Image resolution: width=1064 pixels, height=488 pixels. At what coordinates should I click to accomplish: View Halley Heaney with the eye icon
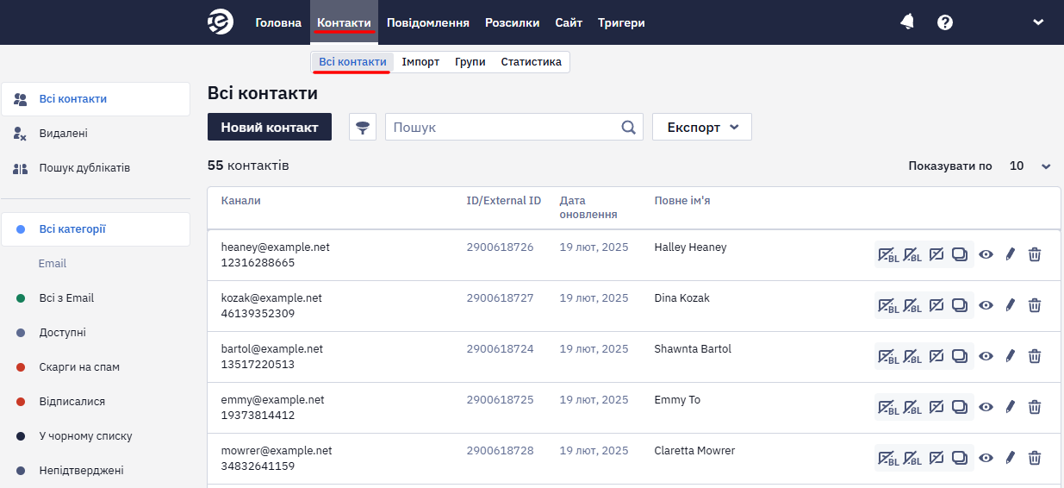[x=986, y=254]
